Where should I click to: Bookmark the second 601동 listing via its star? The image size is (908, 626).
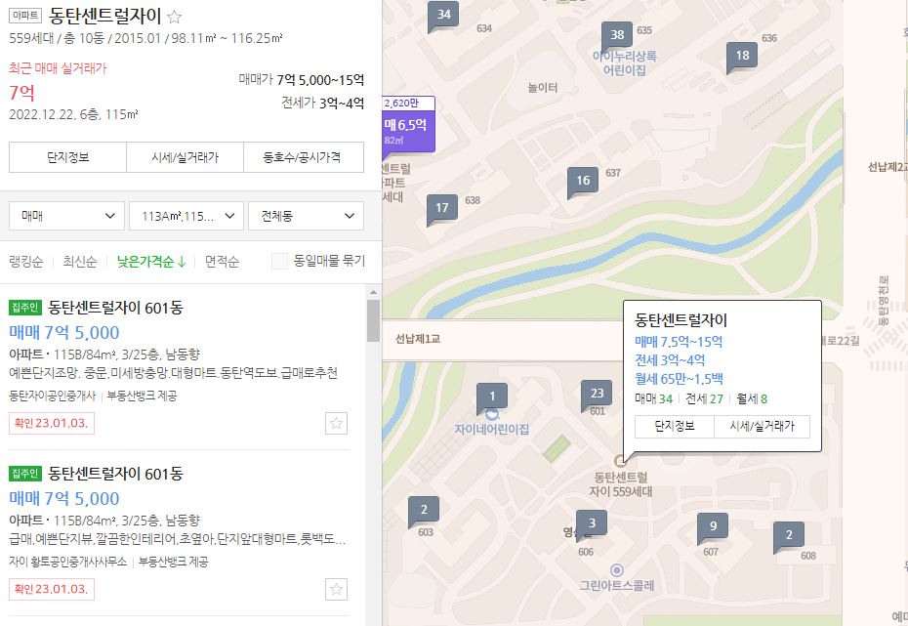[336, 589]
